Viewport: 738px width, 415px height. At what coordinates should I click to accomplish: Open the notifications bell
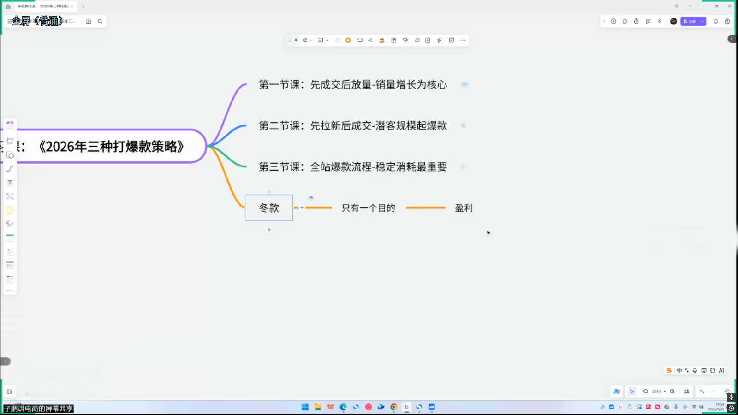point(716,21)
